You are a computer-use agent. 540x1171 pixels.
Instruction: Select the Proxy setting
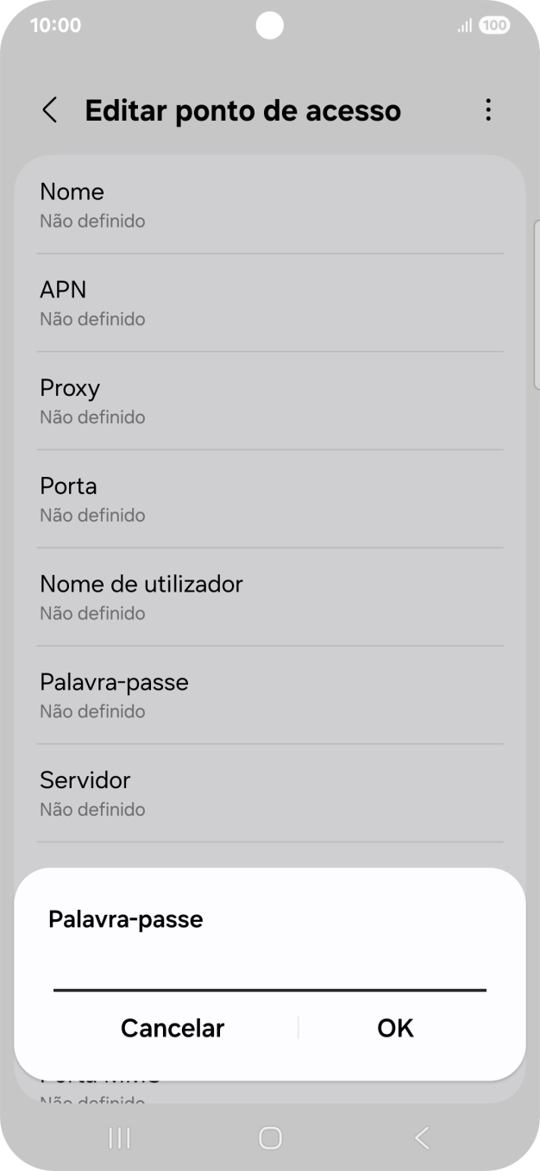point(270,400)
